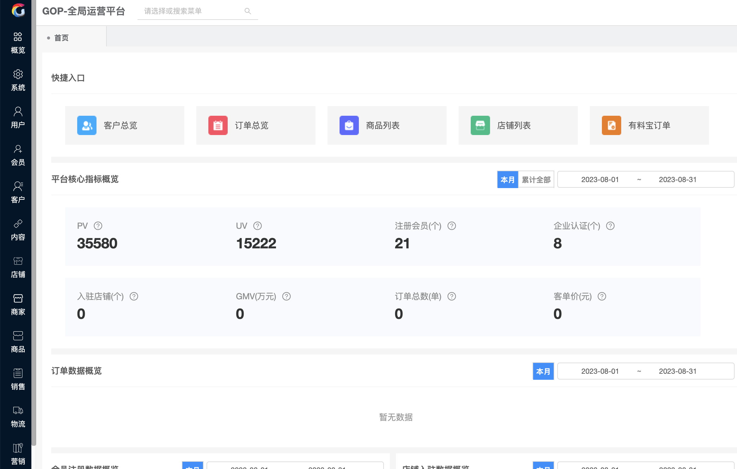737x469 pixels.
Task: Click the 订单数据概览 heading
Action: click(x=76, y=371)
